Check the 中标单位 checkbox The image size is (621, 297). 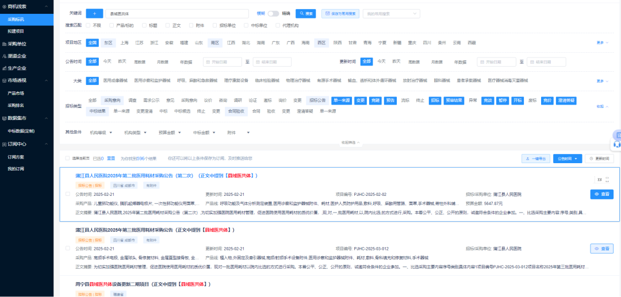point(247,25)
